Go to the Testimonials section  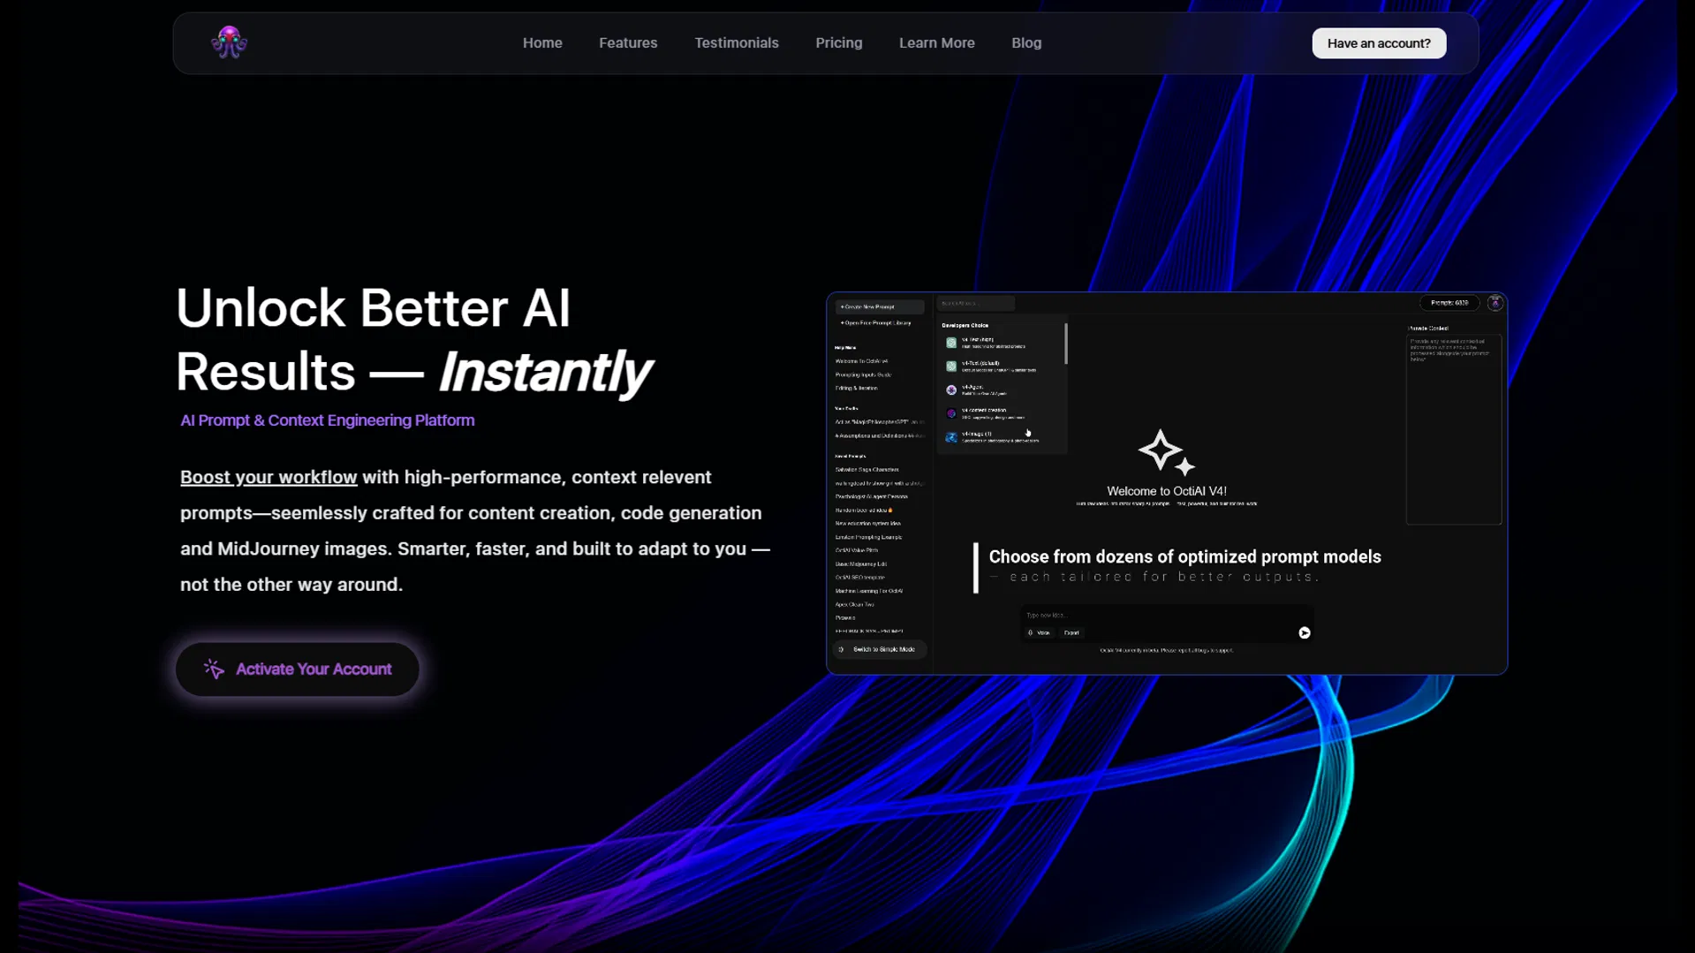(737, 42)
